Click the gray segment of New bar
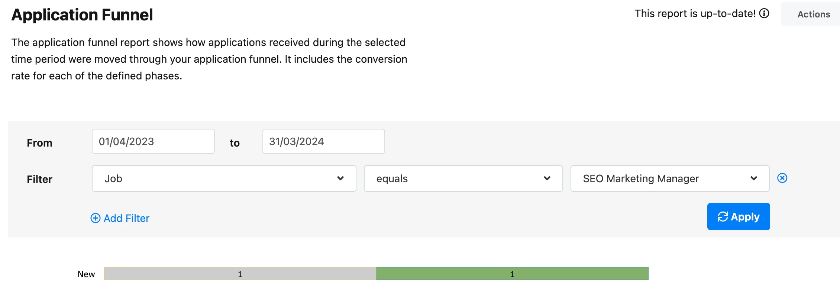The image size is (840, 308). [240, 273]
